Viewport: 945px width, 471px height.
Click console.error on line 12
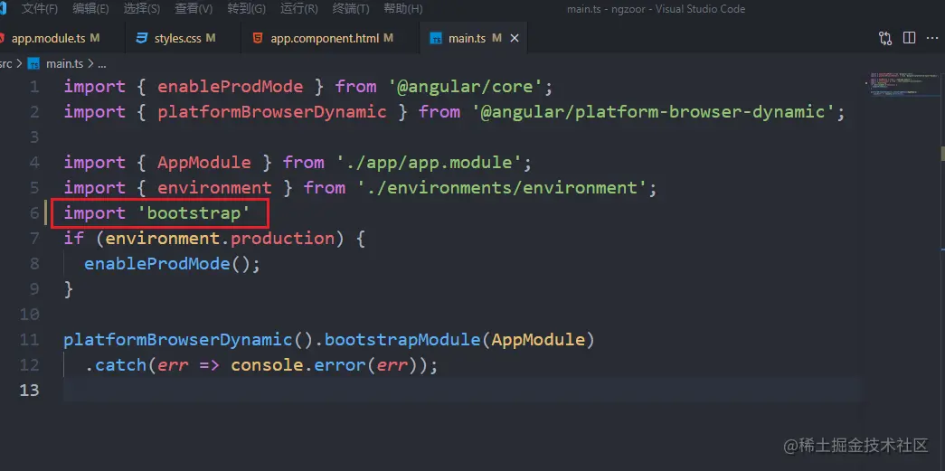298,365
